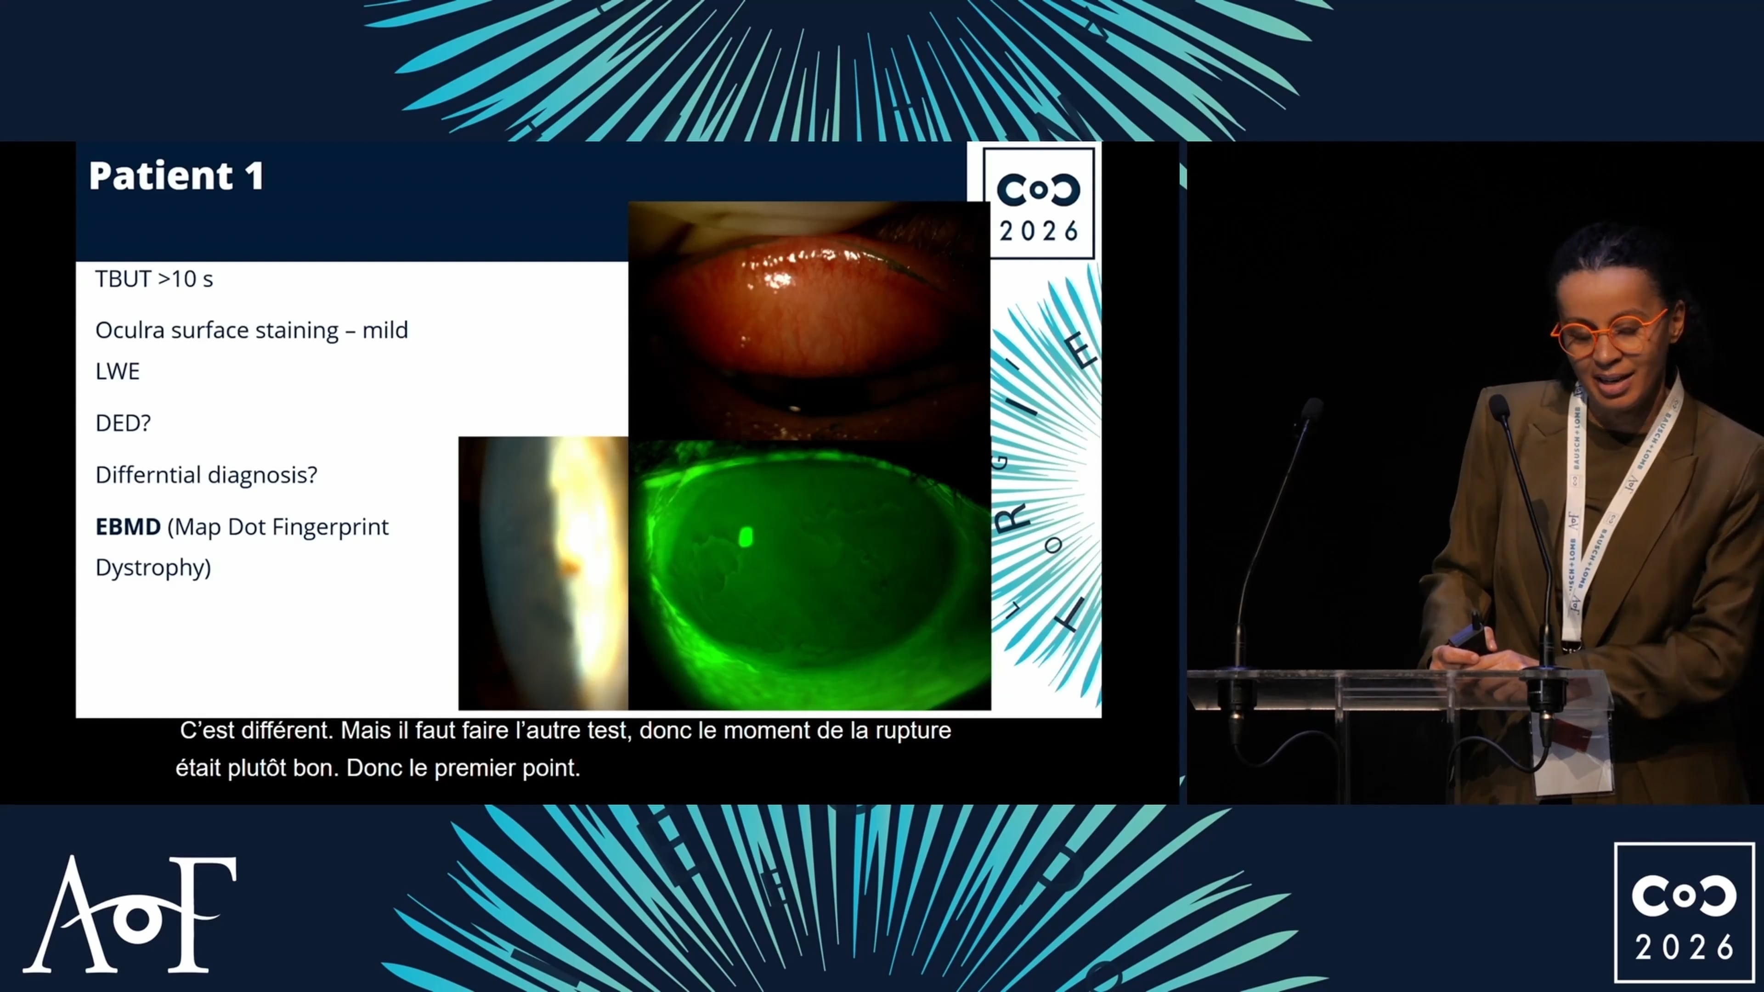The height and width of the screenshot is (992, 1764).
Task: Open the slit-lamp photo beside the green image
Action: (543, 573)
